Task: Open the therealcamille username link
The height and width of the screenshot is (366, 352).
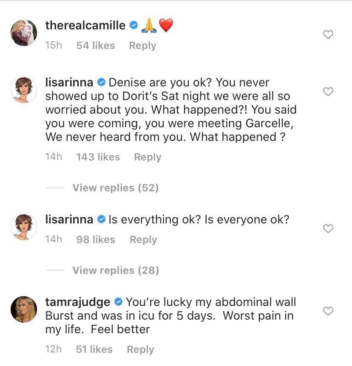Action: [x=85, y=26]
